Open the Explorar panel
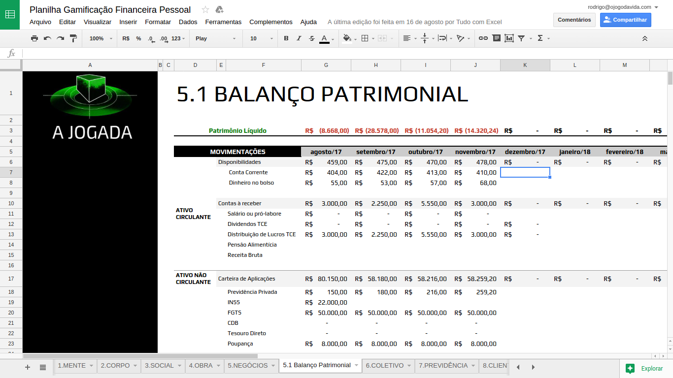Image resolution: width=673 pixels, height=378 pixels. [644, 368]
